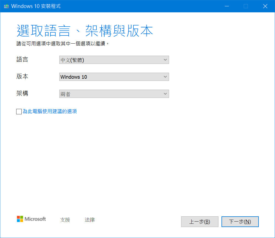Image resolution: width=275 pixels, height=238 pixels.
Task: Expand the language selector via its chevron arrow
Action: coord(165,60)
